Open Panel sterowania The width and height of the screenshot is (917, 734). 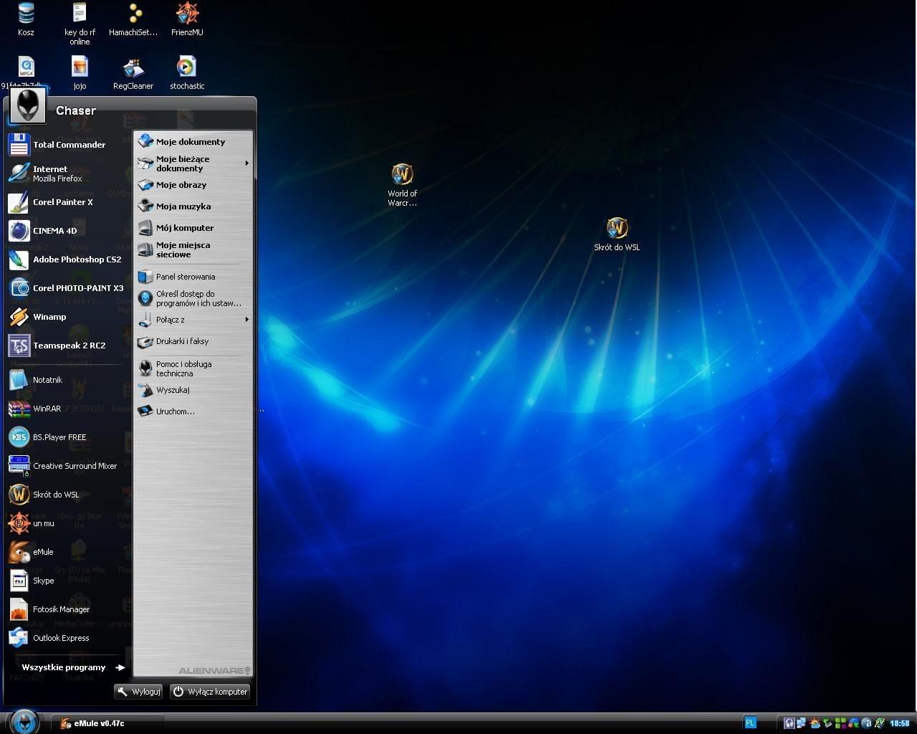185,277
